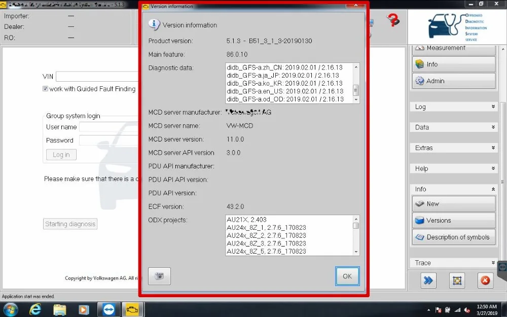Switch to ODIS app in taskbar
Image resolution: width=507 pixels, height=317 pixels.
132,310
